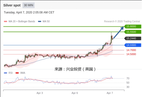The width and height of the screenshot is (142, 97).
Task: Click the MA 20 + Bollinger Bands legend swatch
Action: (x=6, y=21)
